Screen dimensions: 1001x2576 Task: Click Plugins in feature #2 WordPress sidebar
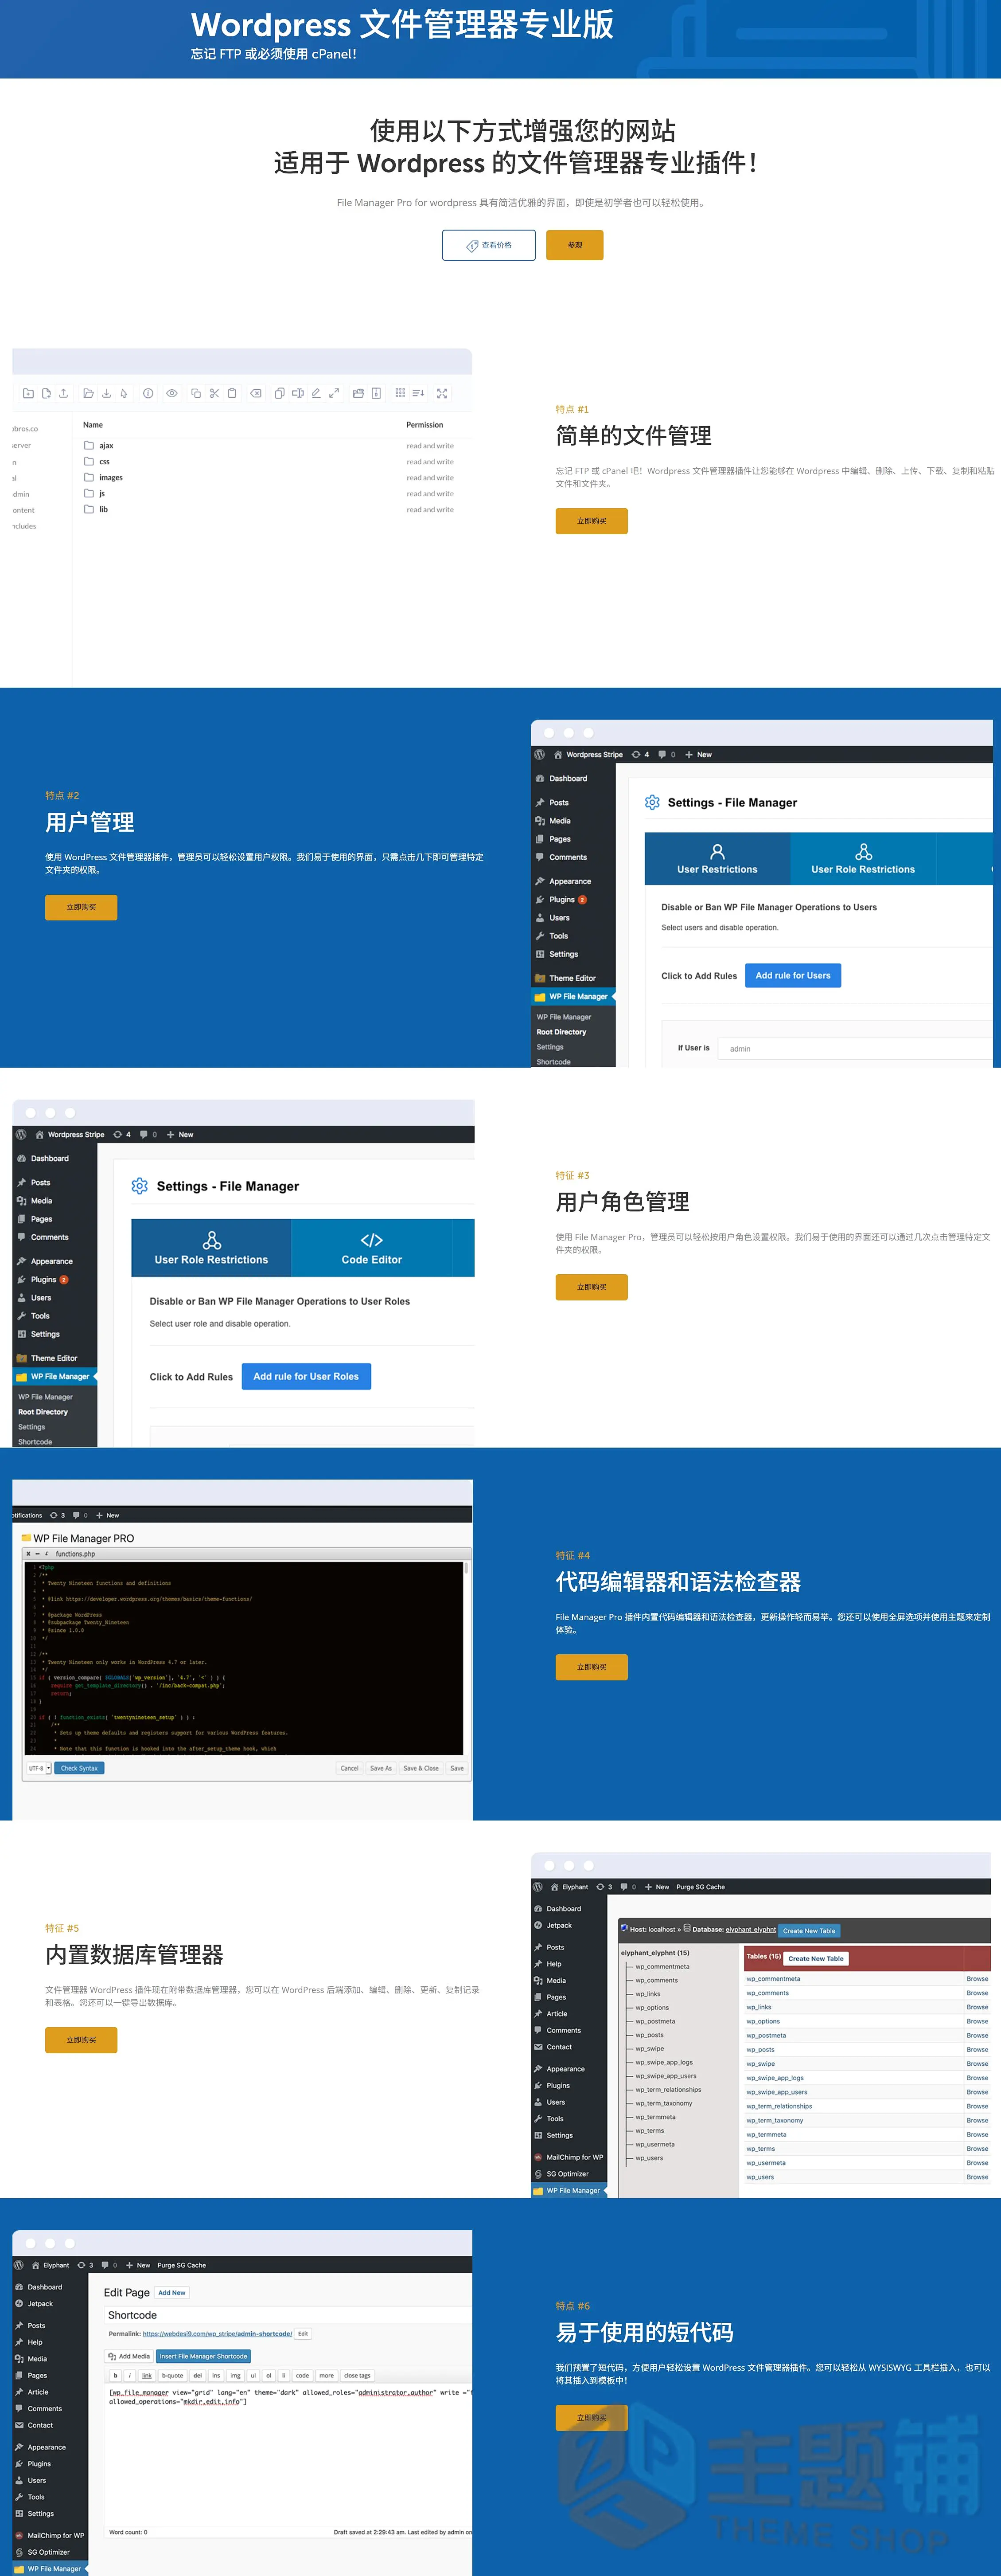tap(561, 899)
